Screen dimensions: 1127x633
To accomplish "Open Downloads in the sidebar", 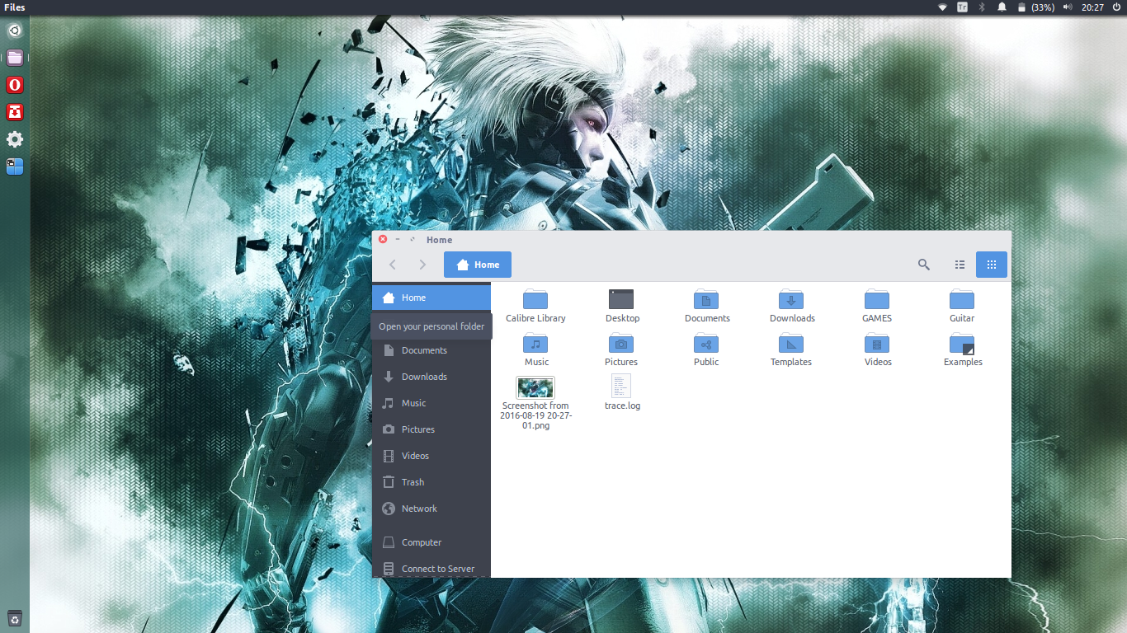I will (x=431, y=377).
